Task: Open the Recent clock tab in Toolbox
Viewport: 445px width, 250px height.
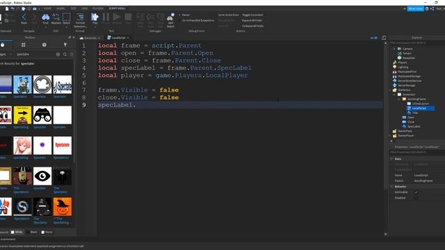Action: tap(44, 44)
